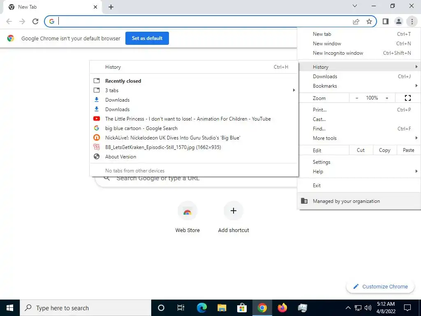Screen dimensions: 421x316
Task: Expand Help submenu
Action: pos(359,172)
